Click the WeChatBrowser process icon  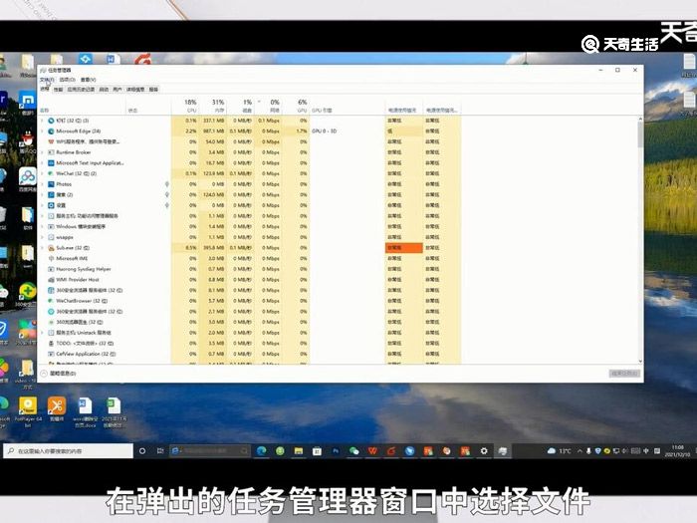point(51,301)
